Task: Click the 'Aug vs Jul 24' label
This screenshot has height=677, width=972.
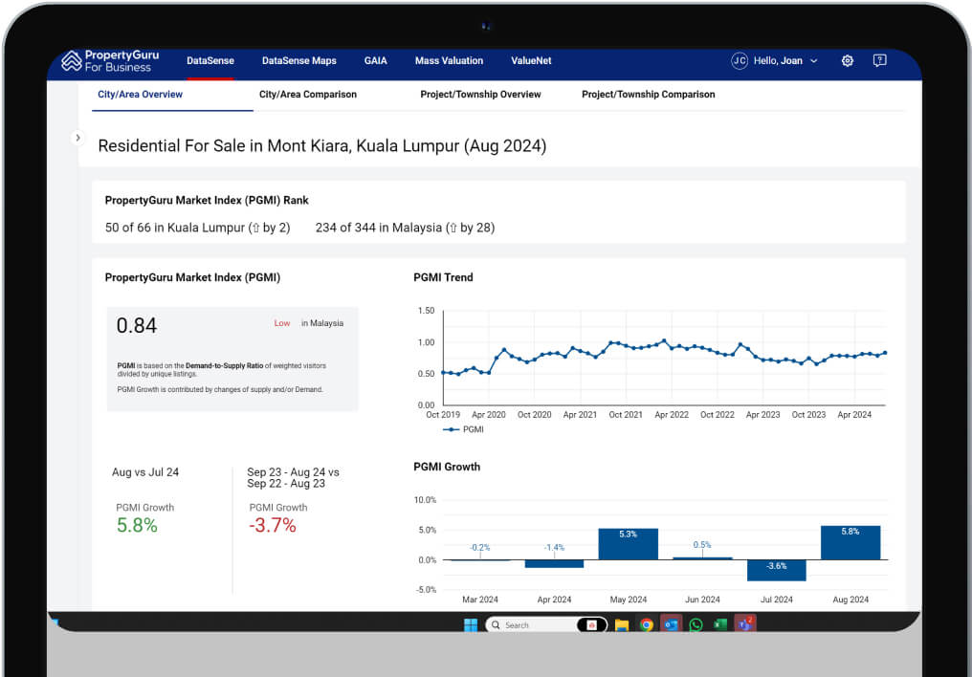Action: click(x=145, y=472)
